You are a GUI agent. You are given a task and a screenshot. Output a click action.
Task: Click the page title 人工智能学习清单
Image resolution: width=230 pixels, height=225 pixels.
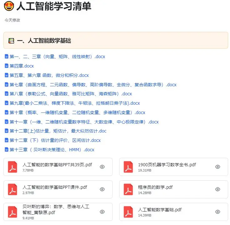54,6
